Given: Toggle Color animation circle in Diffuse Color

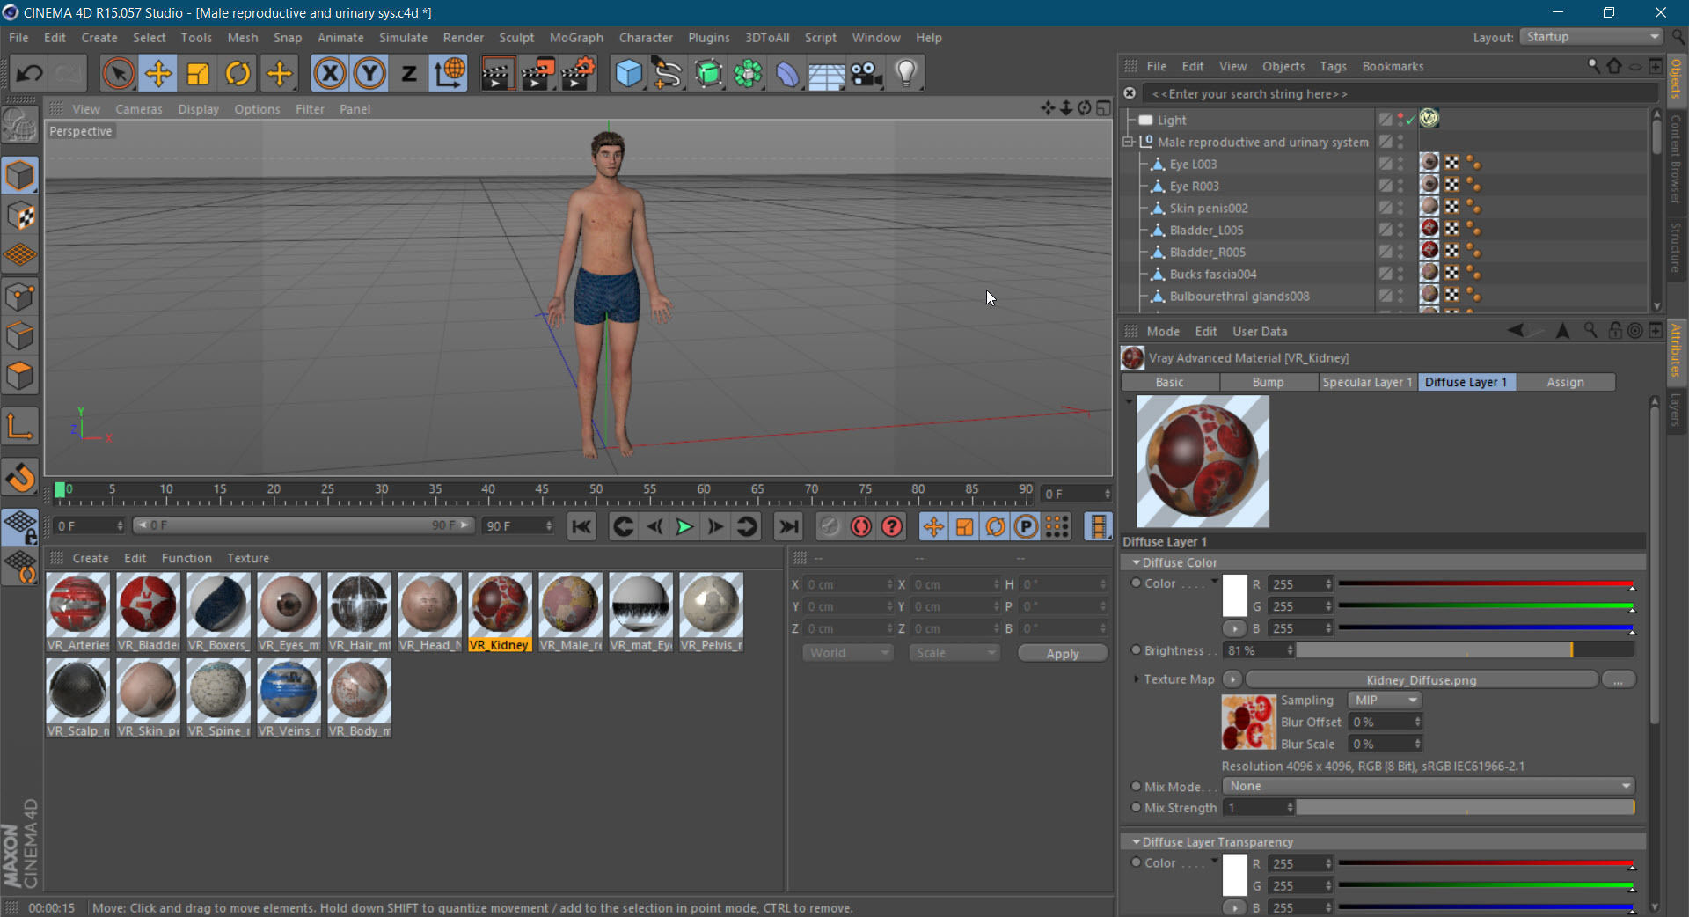Looking at the screenshot, I should point(1136,583).
